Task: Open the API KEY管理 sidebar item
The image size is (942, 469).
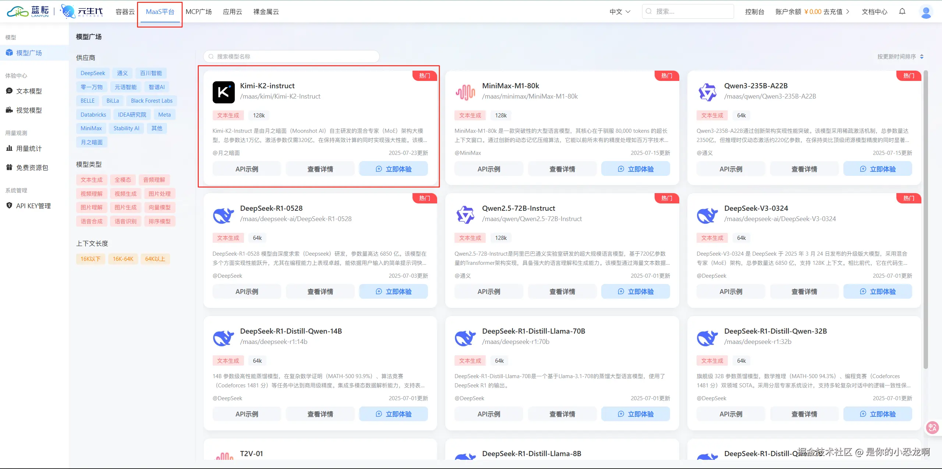Action: [x=33, y=206]
